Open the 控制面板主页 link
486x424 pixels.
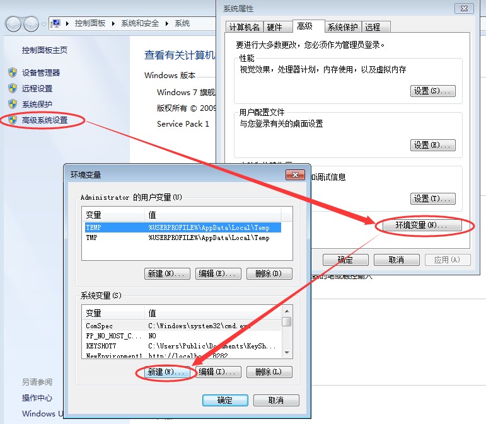pos(45,50)
